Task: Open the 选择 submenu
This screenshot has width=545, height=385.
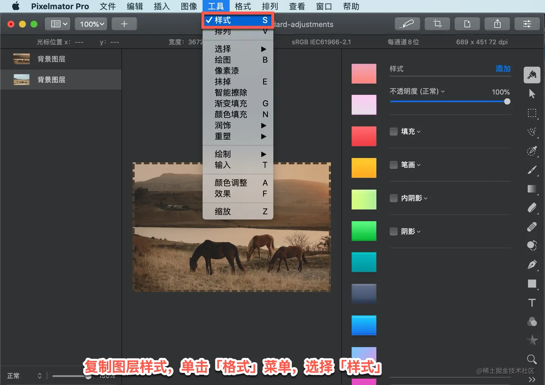Action: pyautogui.click(x=238, y=49)
